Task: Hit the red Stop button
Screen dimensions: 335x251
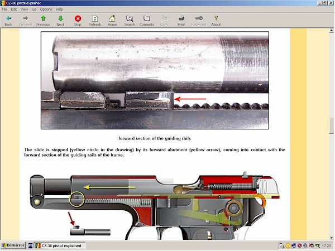Action: click(78, 21)
